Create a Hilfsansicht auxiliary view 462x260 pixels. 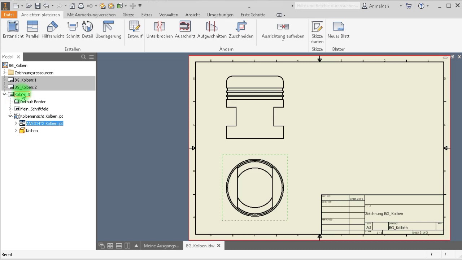(x=53, y=30)
